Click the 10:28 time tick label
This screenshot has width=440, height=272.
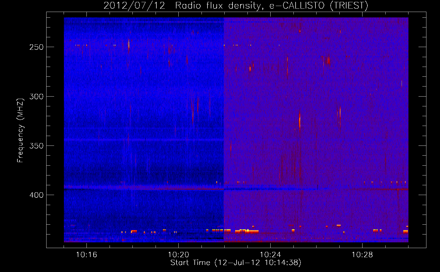point(362,255)
